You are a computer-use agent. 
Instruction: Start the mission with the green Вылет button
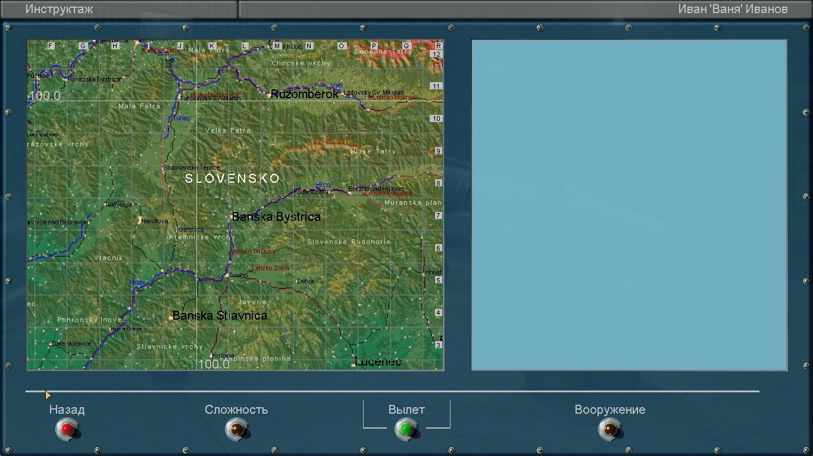[x=406, y=429]
